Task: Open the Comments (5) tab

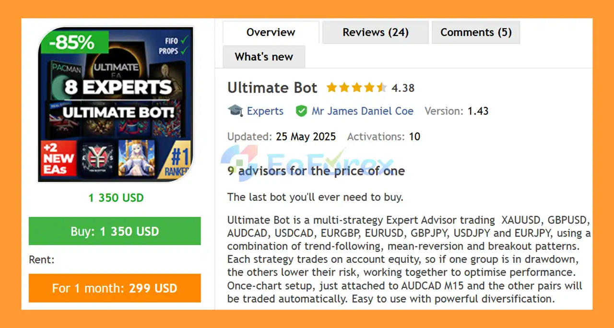Action: (476, 32)
